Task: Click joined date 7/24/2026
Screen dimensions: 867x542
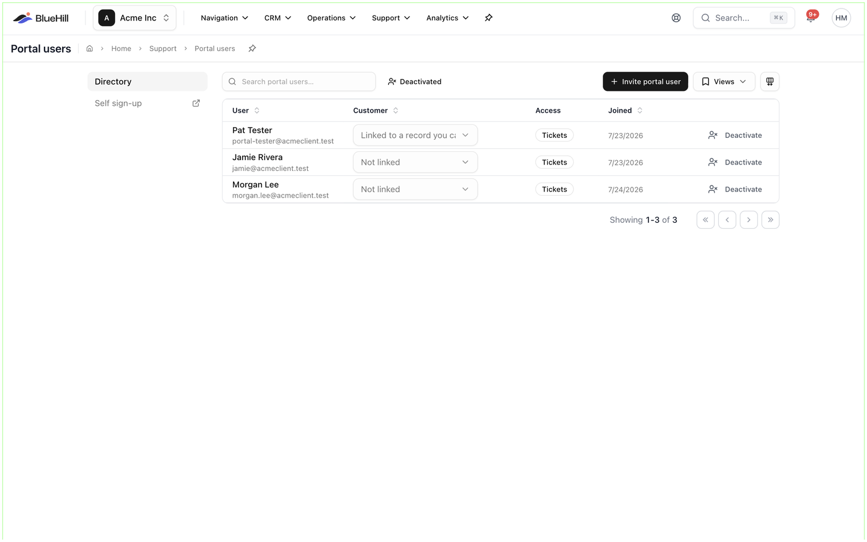Action: (x=626, y=190)
